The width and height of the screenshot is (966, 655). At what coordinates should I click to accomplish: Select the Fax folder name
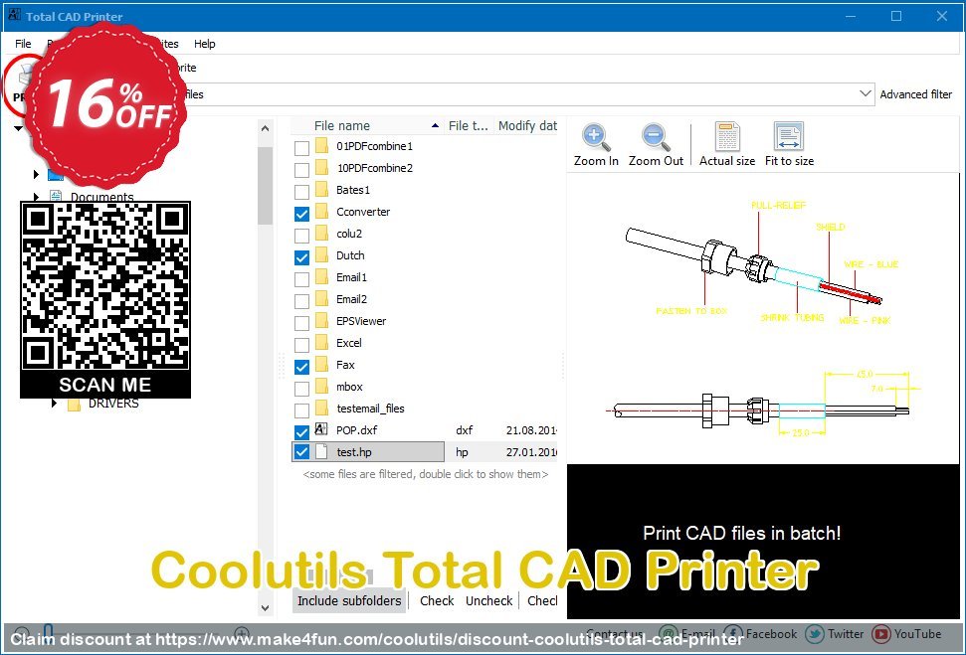point(345,365)
